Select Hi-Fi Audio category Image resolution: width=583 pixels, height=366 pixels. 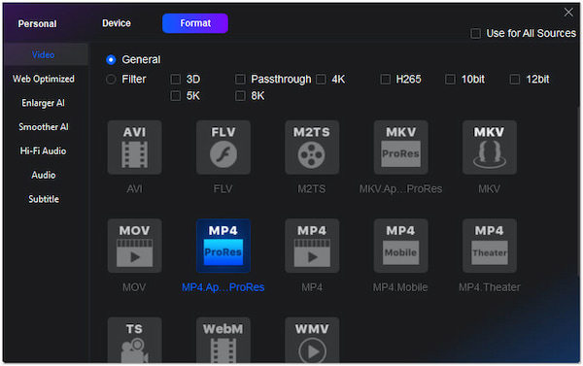43,151
